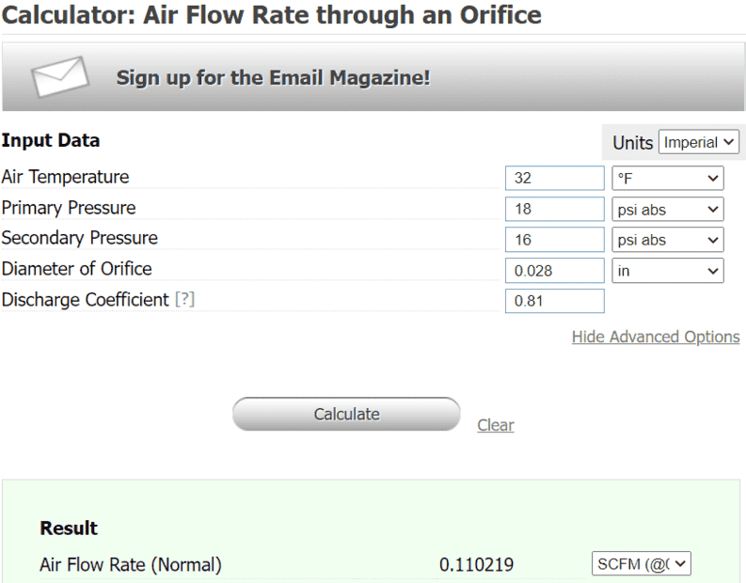Open the orifice diameter 'in' unit dropdown
The image size is (746, 583).
668,271
